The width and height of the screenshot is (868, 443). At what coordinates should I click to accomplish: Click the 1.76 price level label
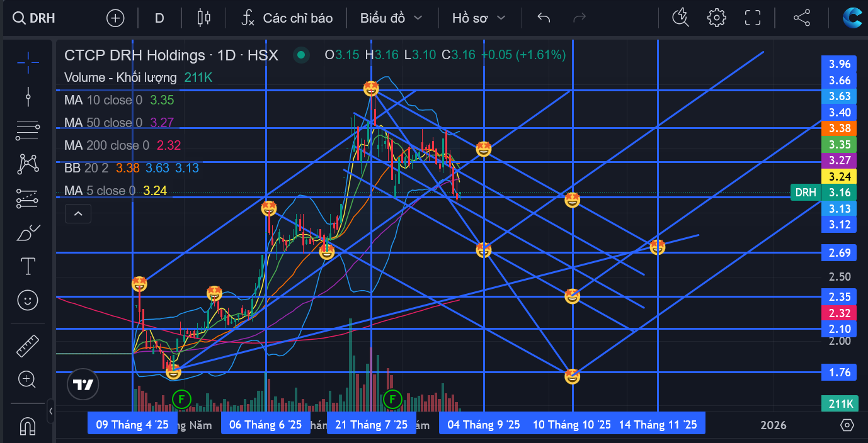click(x=840, y=373)
